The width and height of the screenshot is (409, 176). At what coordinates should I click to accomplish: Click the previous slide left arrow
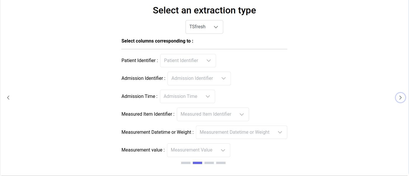point(8,98)
